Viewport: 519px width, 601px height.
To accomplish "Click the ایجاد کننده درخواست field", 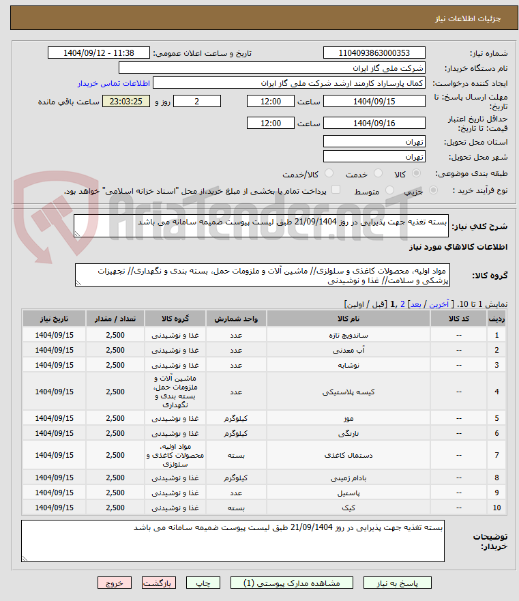I will (x=289, y=83).
